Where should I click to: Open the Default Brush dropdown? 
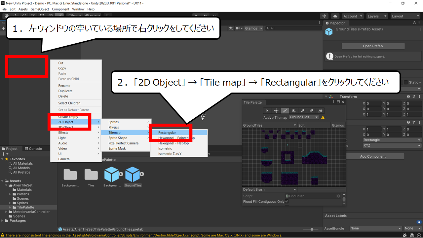[x=270, y=189]
